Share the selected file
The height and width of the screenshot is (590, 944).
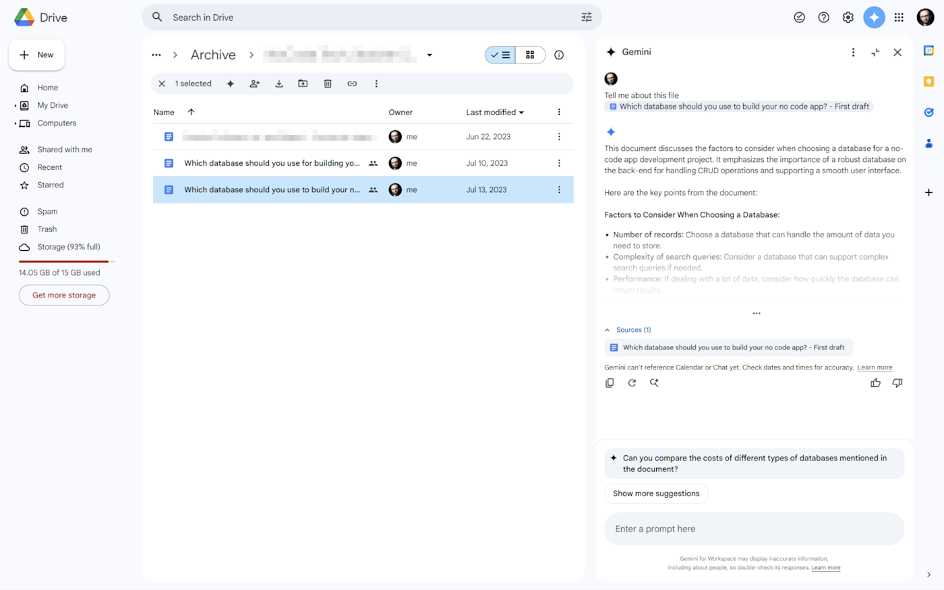(x=255, y=84)
